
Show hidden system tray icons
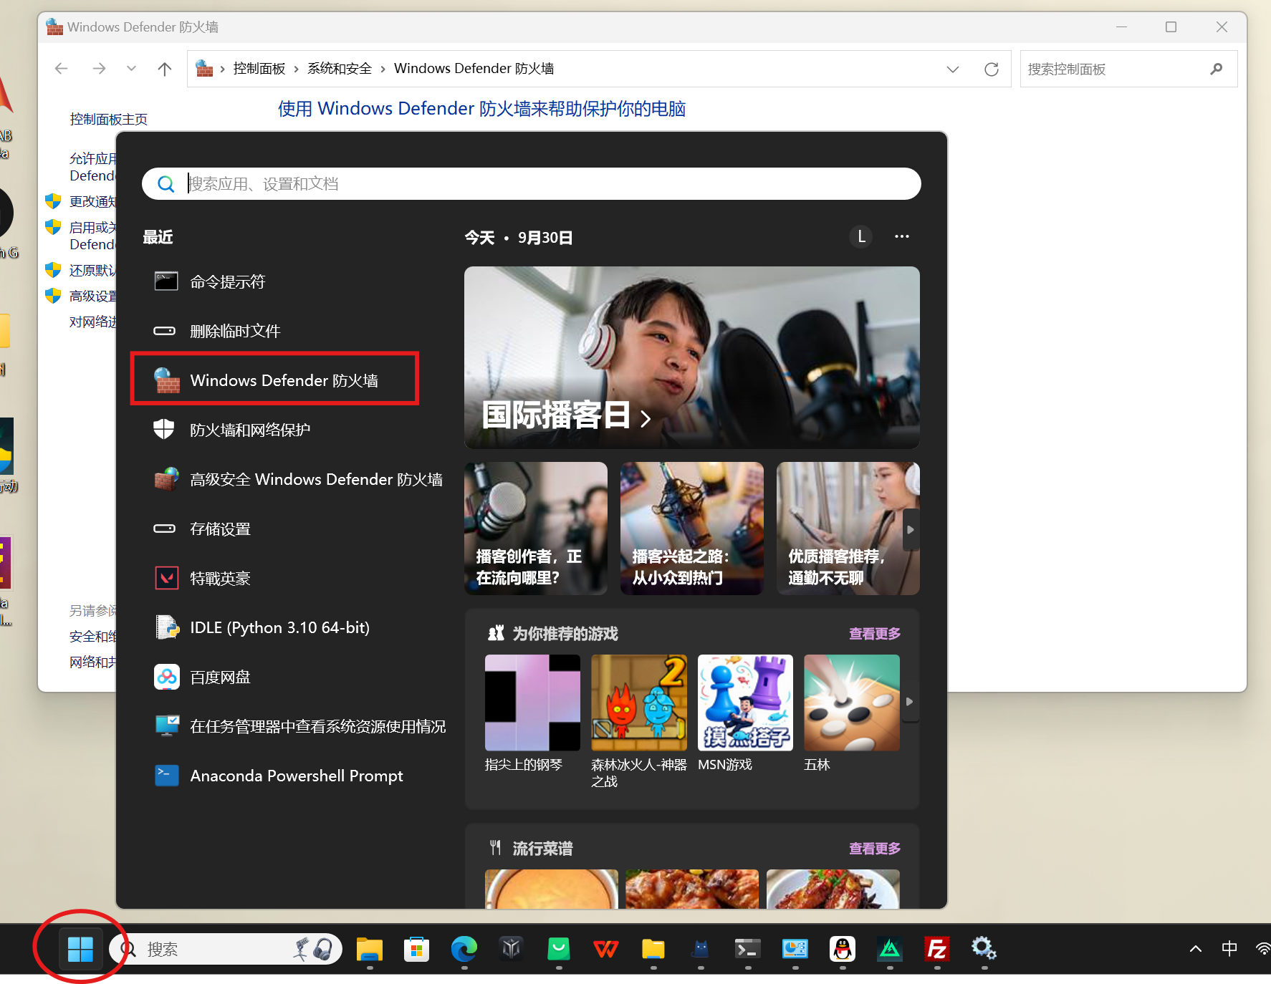1195,949
